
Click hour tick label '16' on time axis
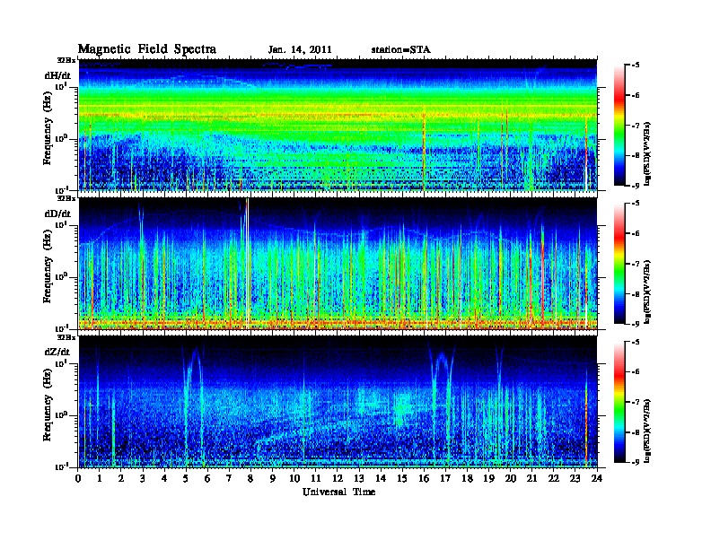click(x=424, y=478)
